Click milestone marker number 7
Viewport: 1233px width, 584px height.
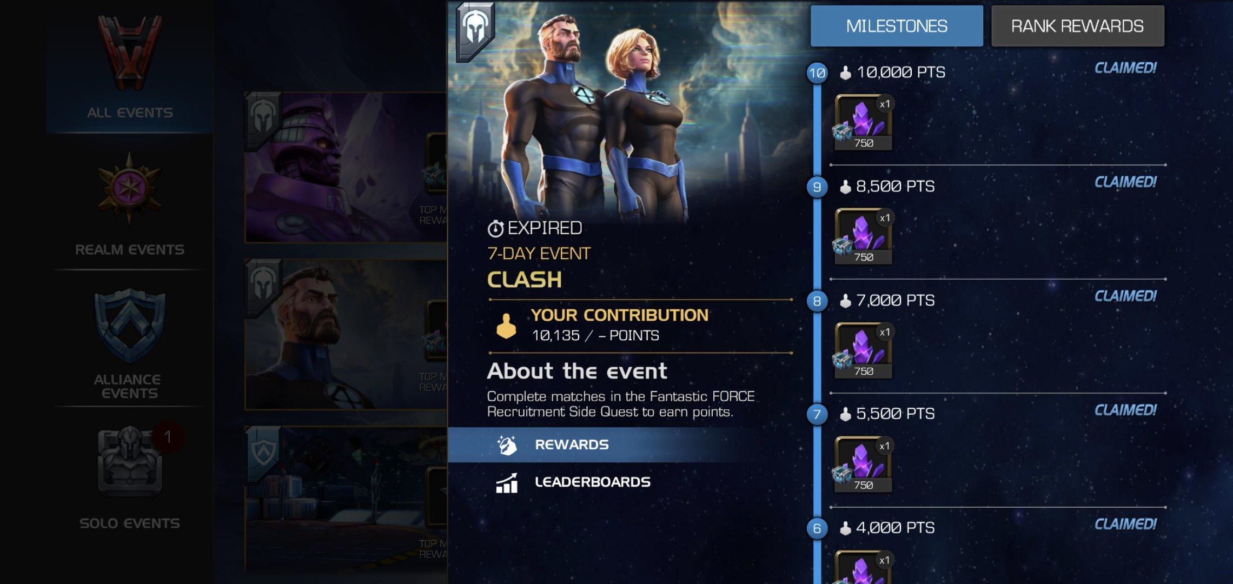coord(817,415)
